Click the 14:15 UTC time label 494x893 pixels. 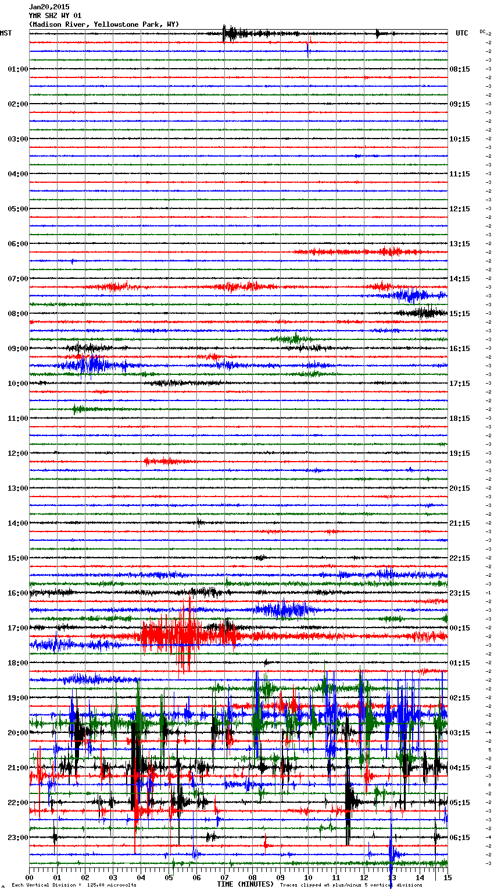(460, 279)
